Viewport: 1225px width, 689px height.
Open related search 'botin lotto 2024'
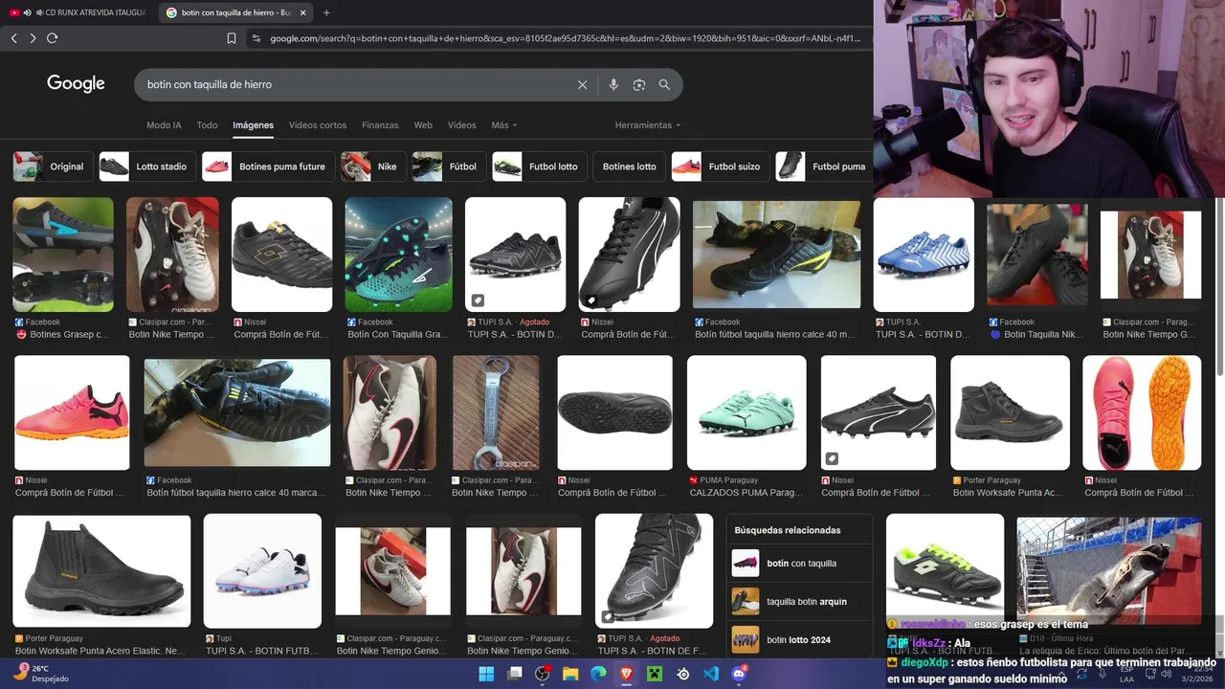point(800,639)
